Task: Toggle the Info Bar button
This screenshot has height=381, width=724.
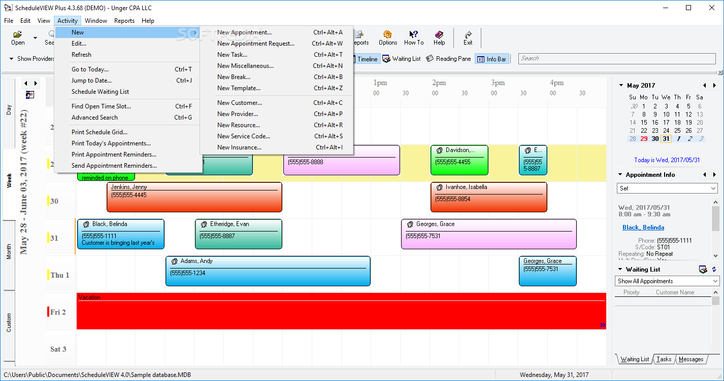Action: (491, 59)
